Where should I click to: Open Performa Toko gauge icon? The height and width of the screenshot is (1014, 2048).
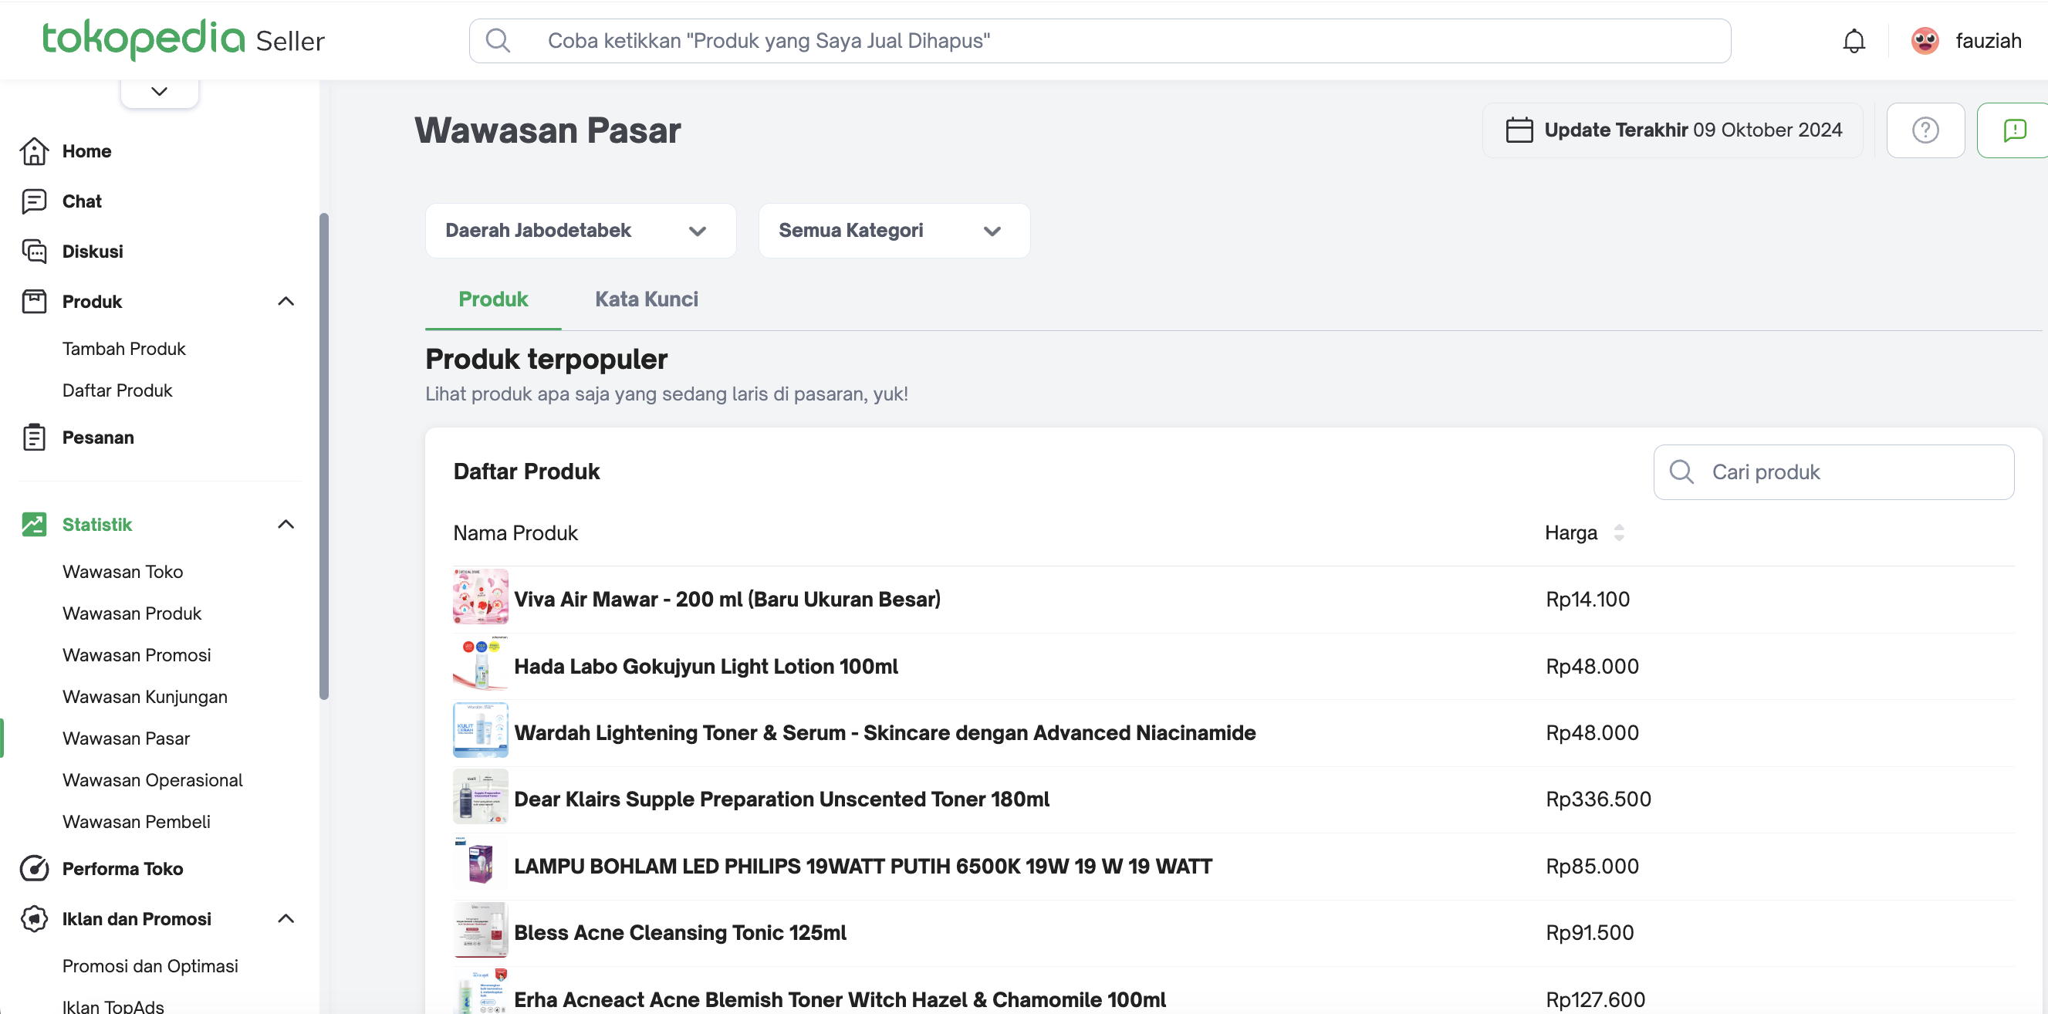pyautogui.click(x=34, y=868)
